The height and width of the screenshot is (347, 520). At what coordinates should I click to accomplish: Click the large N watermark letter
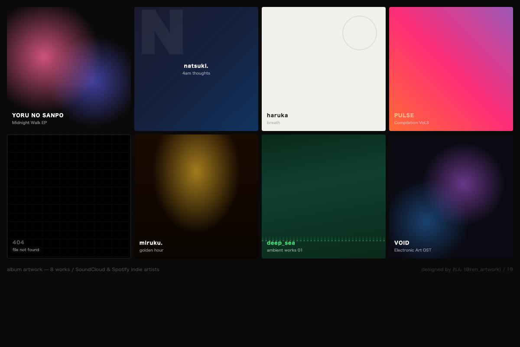click(x=162, y=32)
